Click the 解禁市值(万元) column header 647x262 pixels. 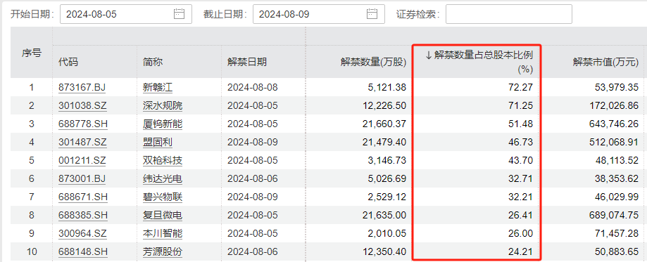click(x=605, y=63)
